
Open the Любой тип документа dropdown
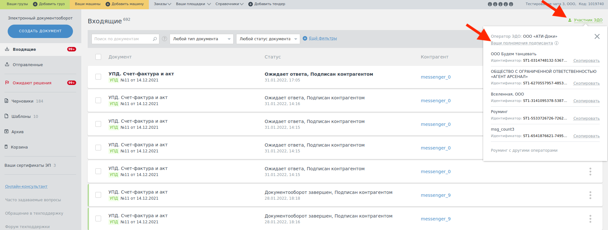pyautogui.click(x=202, y=39)
